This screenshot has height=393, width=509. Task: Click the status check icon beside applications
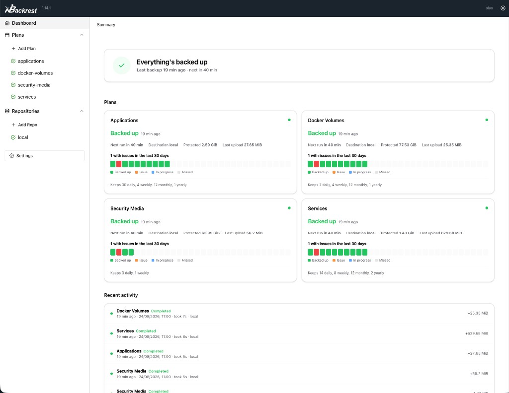point(13,61)
